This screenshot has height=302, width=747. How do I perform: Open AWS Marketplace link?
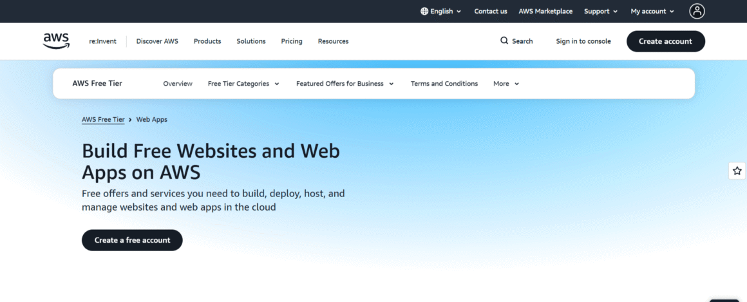(545, 12)
